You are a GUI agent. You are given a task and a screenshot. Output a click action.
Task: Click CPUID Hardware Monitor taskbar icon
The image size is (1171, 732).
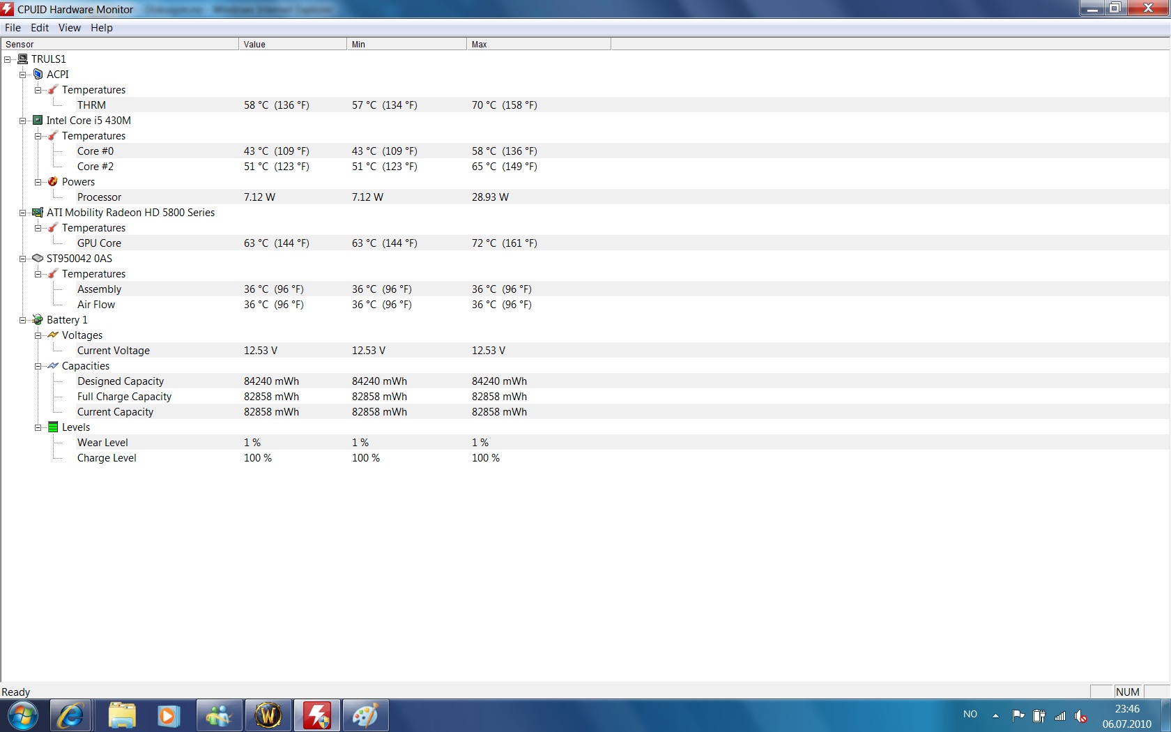[x=317, y=716]
